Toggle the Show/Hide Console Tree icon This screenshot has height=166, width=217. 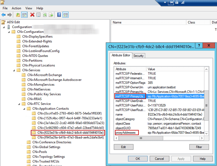pos(24,15)
